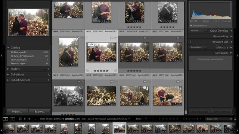Hide left panel with edge arrow

[x=1, y=55]
